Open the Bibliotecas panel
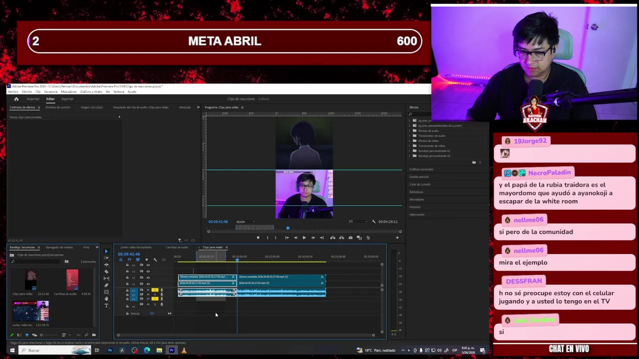 [x=416, y=192]
